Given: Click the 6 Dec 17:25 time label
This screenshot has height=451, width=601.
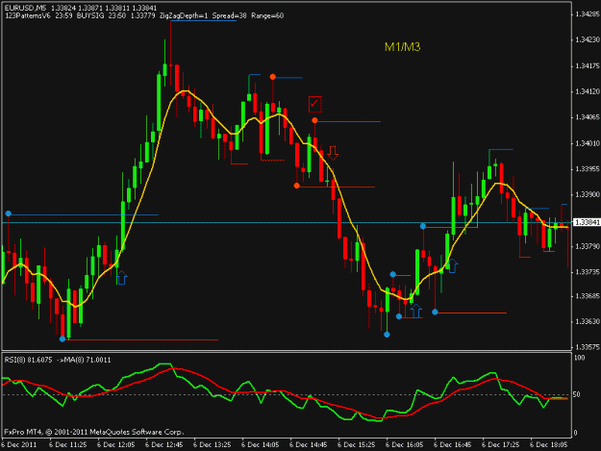Looking at the screenshot, I should (x=501, y=444).
